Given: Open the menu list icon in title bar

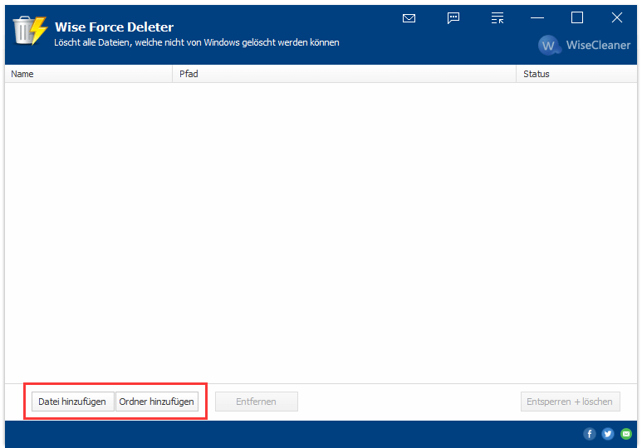Looking at the screenshot, I should (497, 18).
